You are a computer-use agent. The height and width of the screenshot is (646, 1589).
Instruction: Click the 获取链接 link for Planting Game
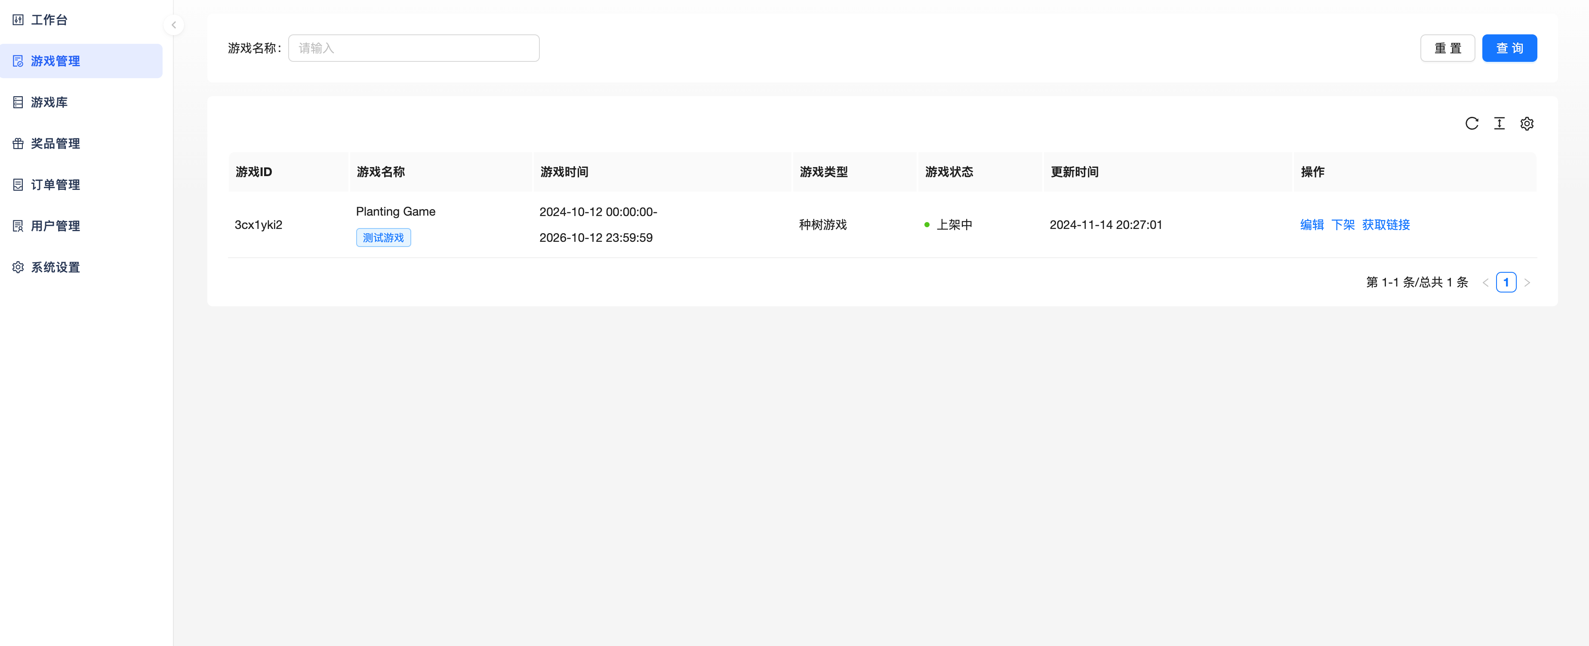[1386, 225]
